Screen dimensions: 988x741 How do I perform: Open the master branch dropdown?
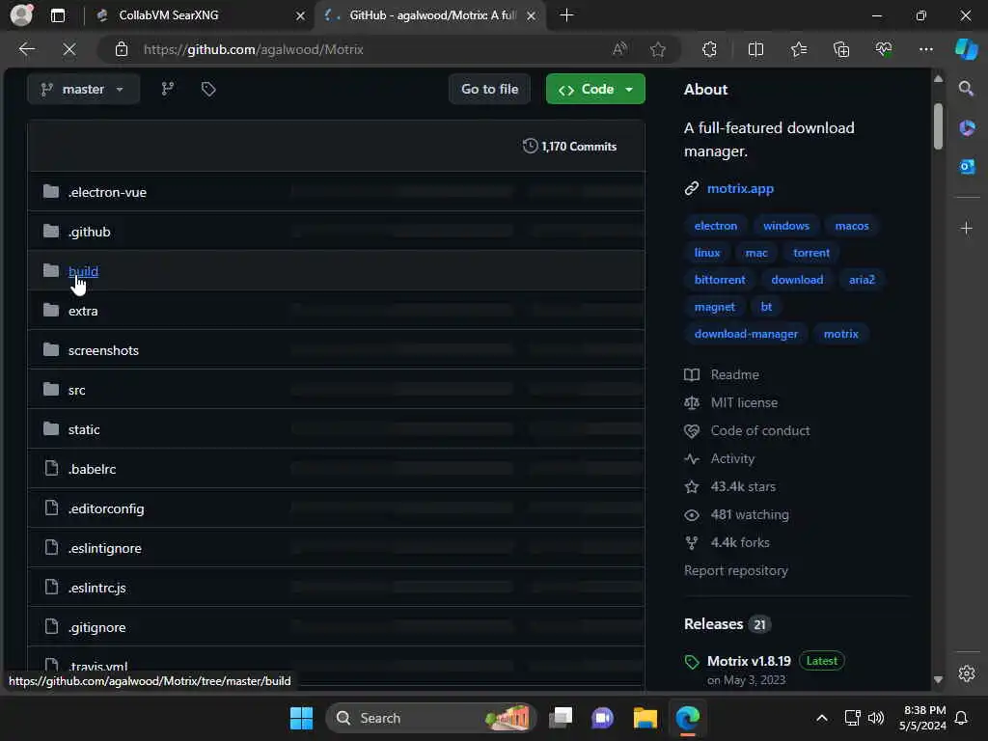pos(83,89)
